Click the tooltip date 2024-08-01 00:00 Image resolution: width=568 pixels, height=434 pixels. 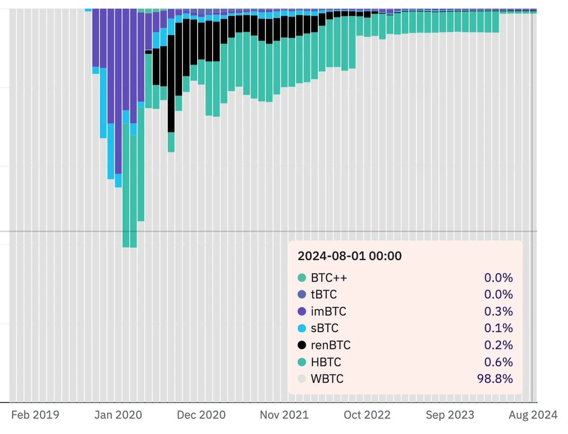coord(350,256)
